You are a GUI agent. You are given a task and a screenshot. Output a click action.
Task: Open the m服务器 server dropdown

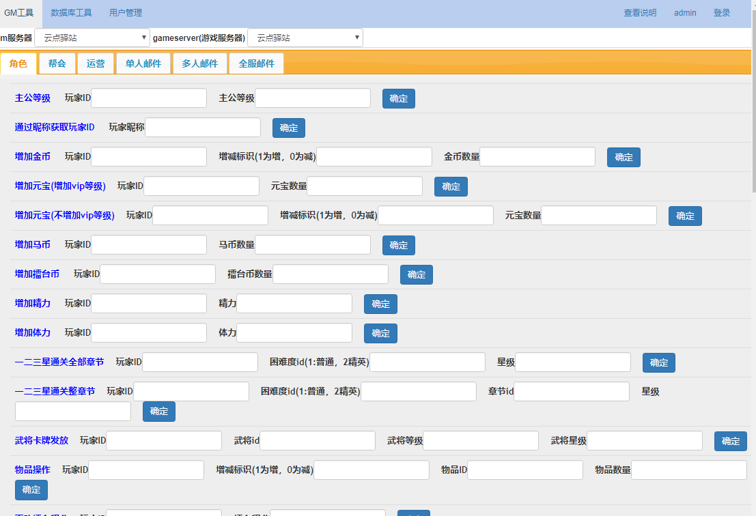pyautogui.click(x=92, y=38)
